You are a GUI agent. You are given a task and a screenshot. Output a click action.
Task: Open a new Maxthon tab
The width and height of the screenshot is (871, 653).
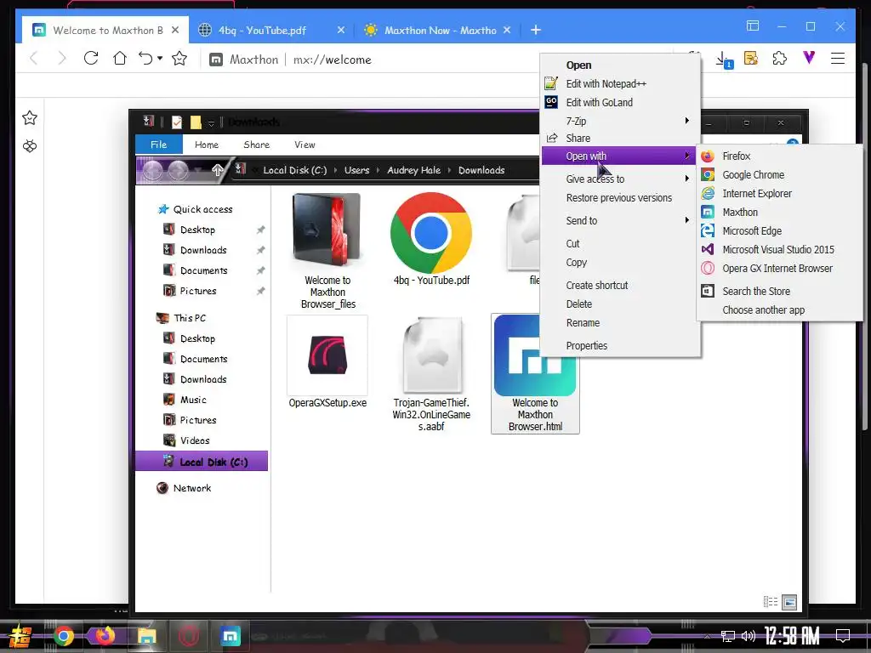click(536, 30)
